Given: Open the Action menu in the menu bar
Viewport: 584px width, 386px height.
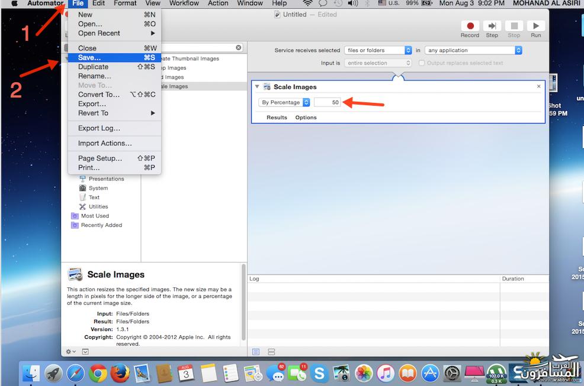Looking at the screenshot, I should point(218,4).
